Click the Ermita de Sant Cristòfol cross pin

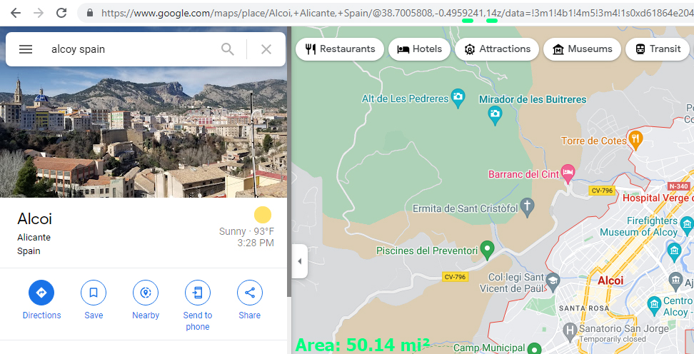pyautogui.click(x=527, y=208)
